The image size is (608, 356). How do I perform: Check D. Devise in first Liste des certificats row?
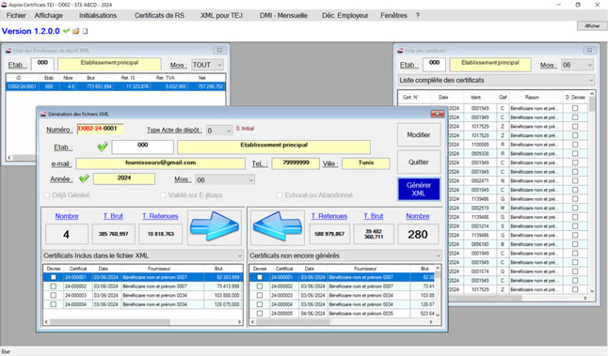(x=575, y=108)
